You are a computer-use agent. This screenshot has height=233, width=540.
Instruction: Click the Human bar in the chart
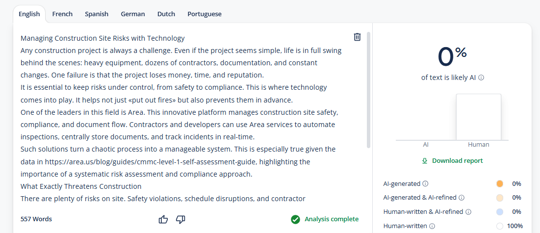click(x=478, y=117)
